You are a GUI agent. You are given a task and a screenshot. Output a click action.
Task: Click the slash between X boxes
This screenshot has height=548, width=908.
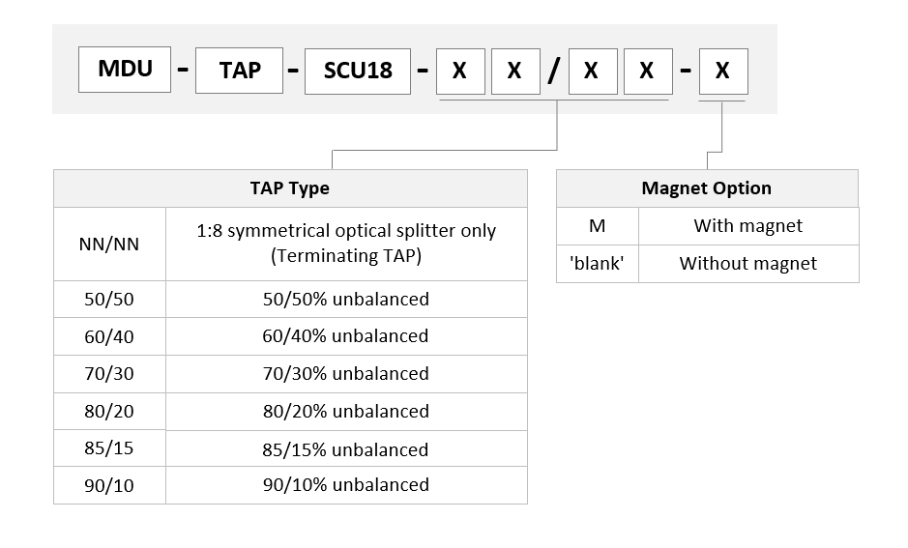point(554,71)
